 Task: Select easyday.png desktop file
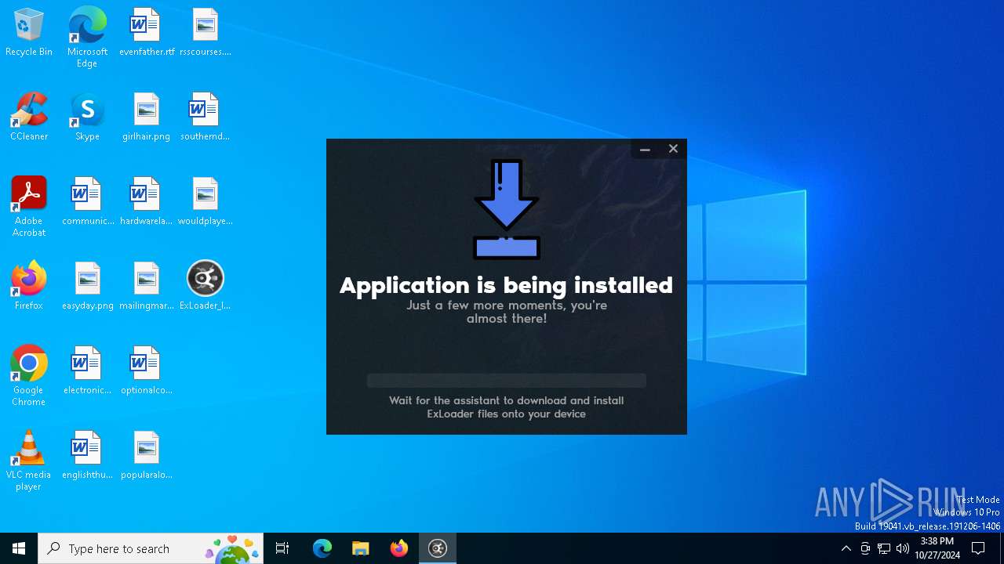click(87, 286)
